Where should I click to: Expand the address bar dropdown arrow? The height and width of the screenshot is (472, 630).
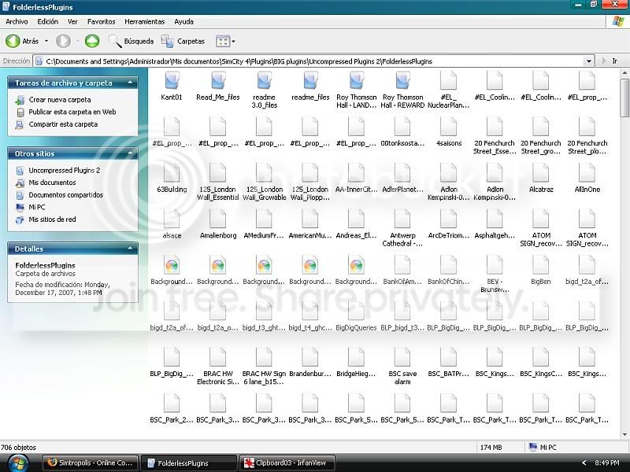pos(588,61)
